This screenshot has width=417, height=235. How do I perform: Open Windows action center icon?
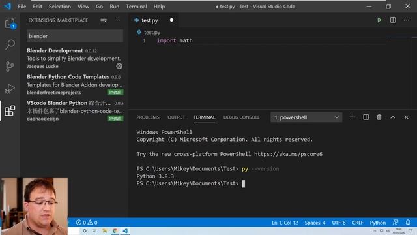point(411,230)
